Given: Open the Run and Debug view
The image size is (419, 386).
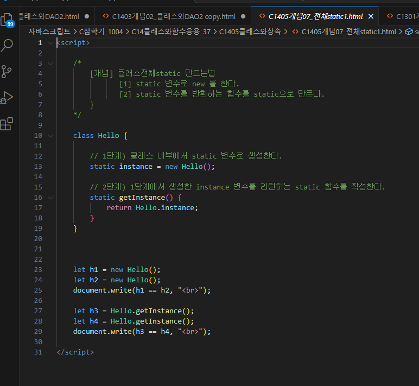Looking at the screenshot, I should click(7, 98).
